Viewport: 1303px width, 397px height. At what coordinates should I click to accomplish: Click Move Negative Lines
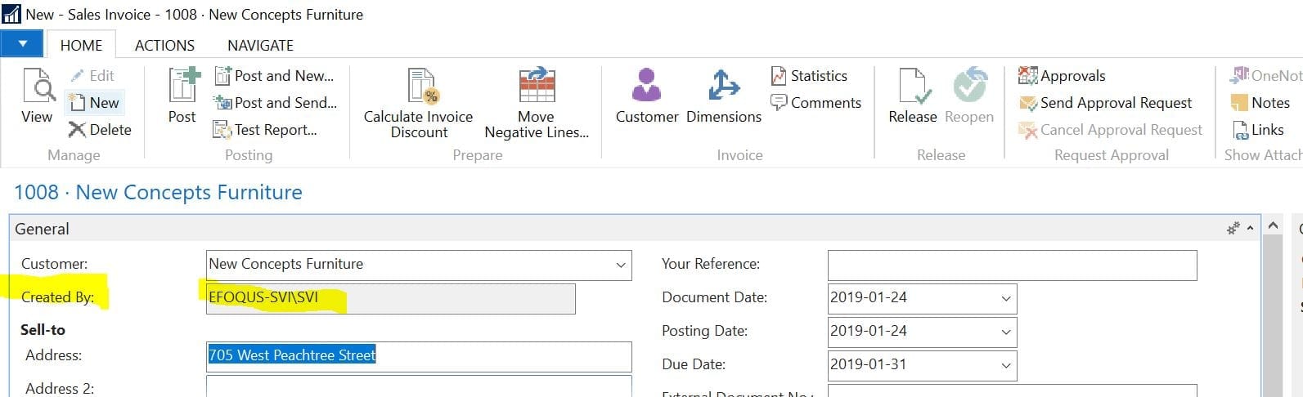click(537, 104)
